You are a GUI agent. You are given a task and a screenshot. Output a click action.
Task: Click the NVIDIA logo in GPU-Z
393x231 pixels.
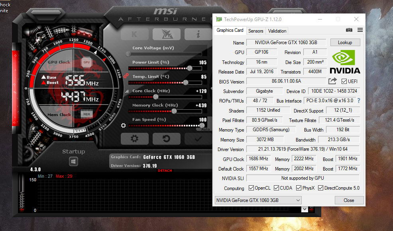[345, 62]
